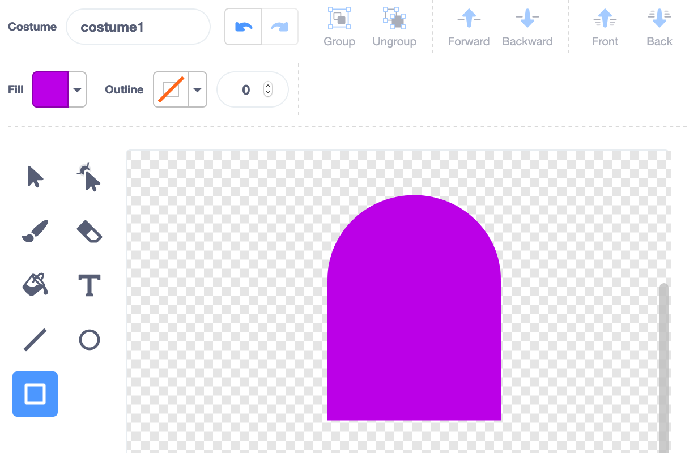698x453 pixels.
Task: Choose the Brush tool
Action: point(35,232)
